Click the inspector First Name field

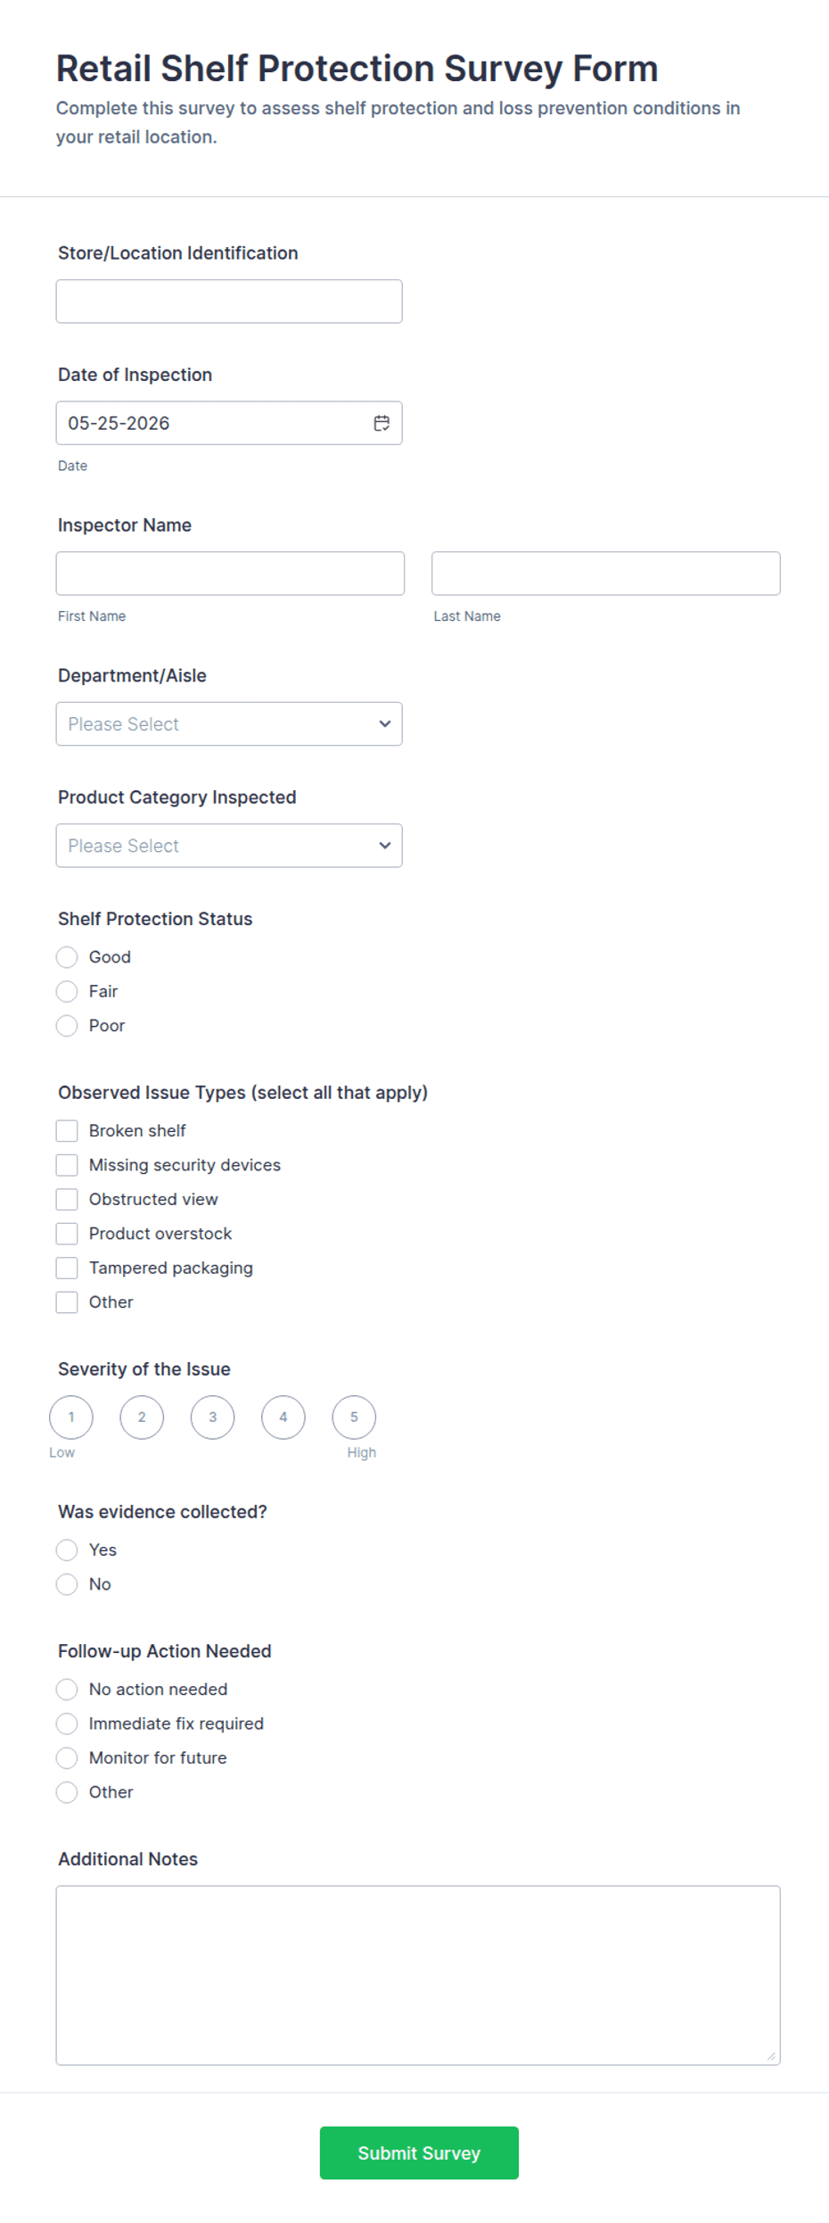pyautogui.click(x=230, y=574)
